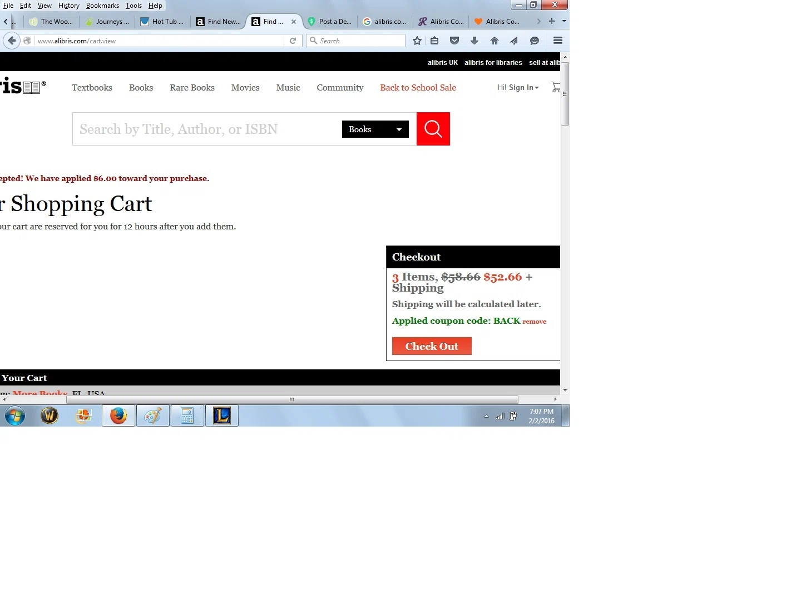
Task: Close the active Find tab
Action: tap(294, 22)
